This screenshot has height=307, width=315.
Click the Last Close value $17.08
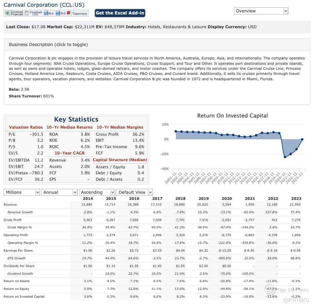point(38,27)
